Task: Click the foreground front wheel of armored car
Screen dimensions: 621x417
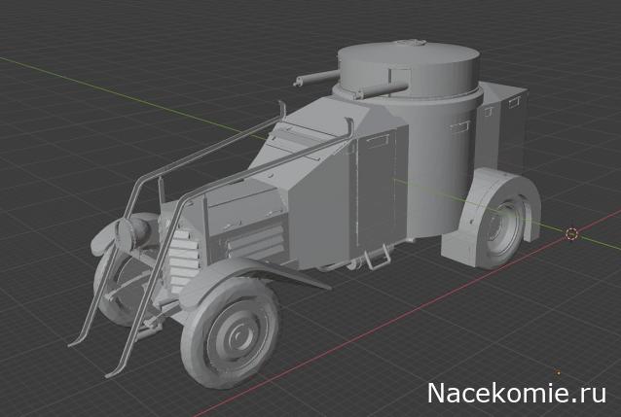Action: pyautogui.click(x=231, y=334)
